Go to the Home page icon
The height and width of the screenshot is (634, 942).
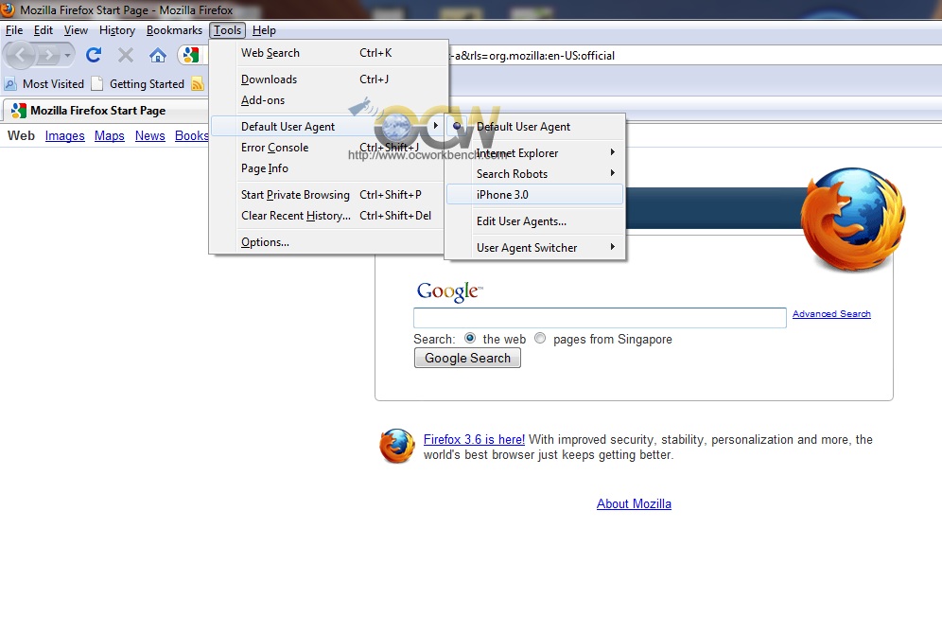pos(157,55)
